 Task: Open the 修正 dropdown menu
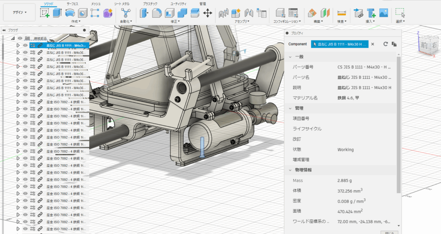175,22
